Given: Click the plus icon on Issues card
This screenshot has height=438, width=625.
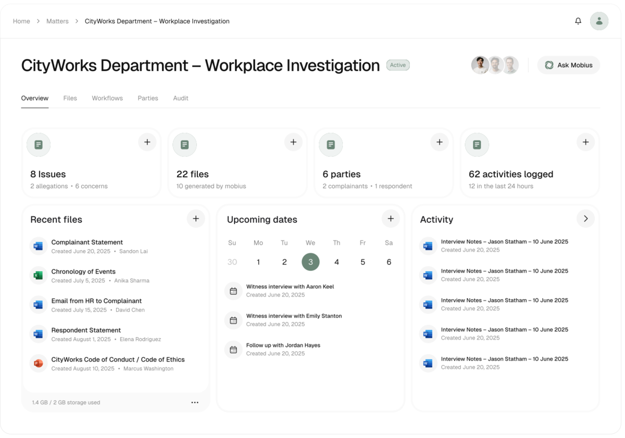Looking at the screenshot, I should pyautogui.click(x=147, y=142).
